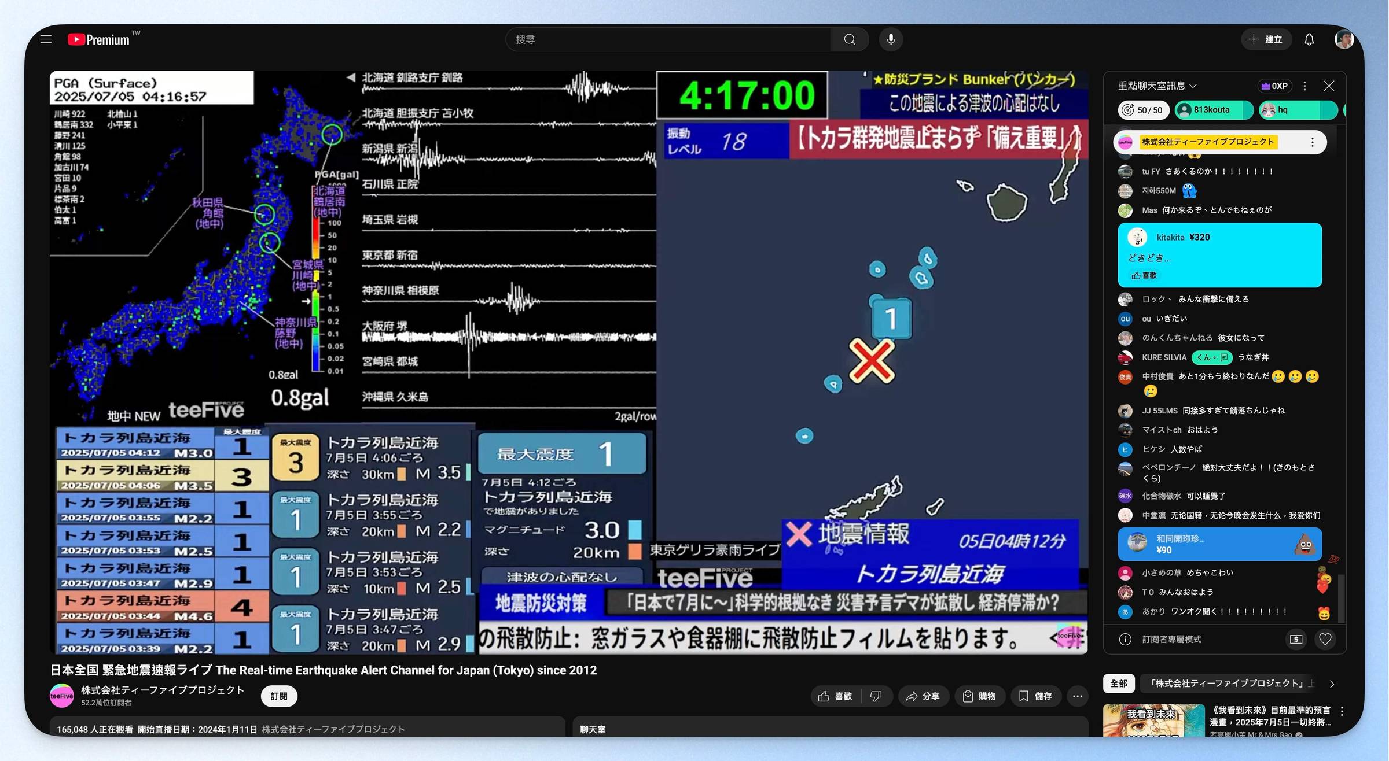Viewport: 1389px width, 761px height.
Task: Click the 165,048 人正在觀看 description box
Action: pos(307,727)
